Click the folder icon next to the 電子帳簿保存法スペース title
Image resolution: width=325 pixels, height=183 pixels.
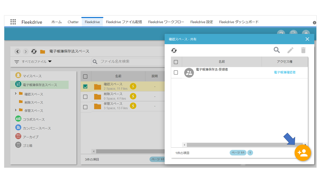[43, 52]
